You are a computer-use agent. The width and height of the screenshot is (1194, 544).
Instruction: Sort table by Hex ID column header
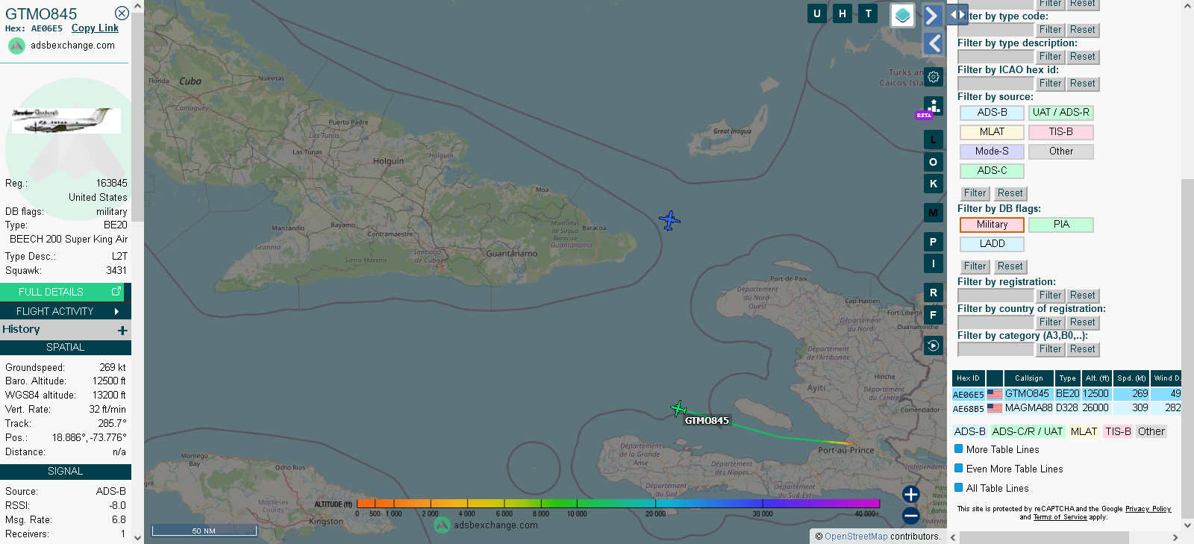968,378
